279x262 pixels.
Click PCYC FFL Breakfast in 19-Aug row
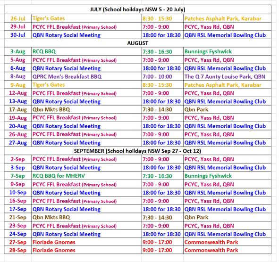click(87, 118)
